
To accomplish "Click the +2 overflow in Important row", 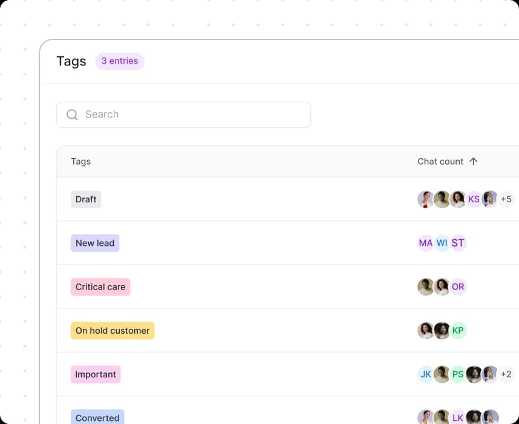I will (x=506, y=374).
